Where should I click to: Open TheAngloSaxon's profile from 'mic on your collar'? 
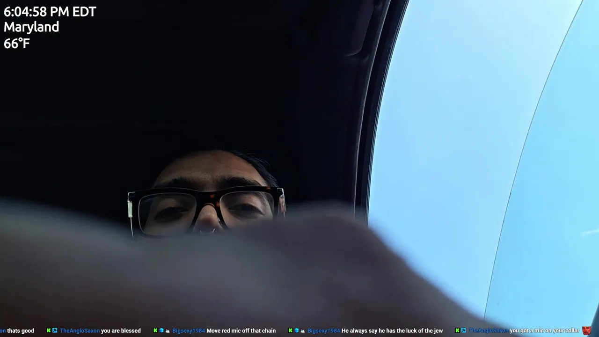(488, 330)
